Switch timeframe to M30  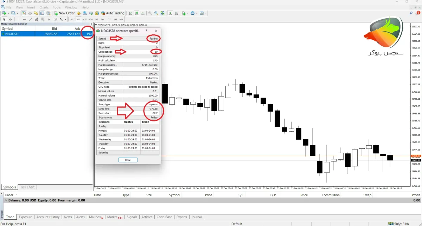[91, 19]
